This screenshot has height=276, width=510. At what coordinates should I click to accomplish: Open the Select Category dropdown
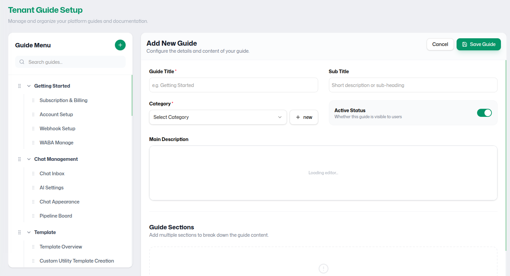coord(218,117)
